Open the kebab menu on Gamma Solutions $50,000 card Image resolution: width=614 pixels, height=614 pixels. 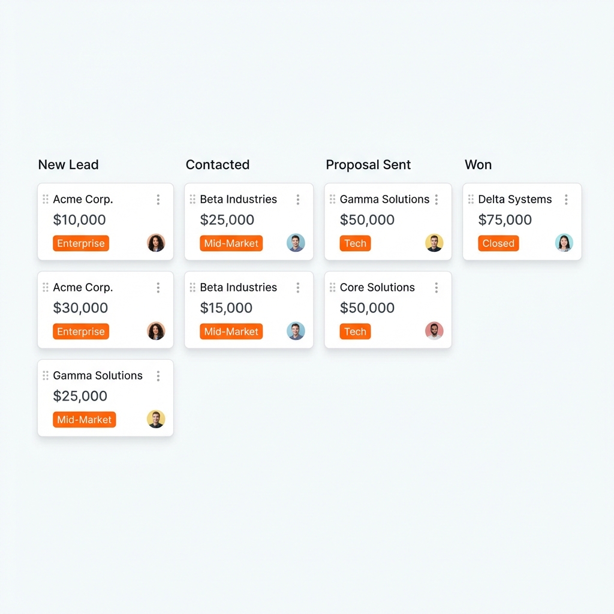436,199
